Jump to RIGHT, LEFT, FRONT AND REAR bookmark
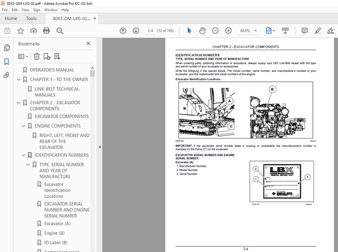 click(64, 141)
